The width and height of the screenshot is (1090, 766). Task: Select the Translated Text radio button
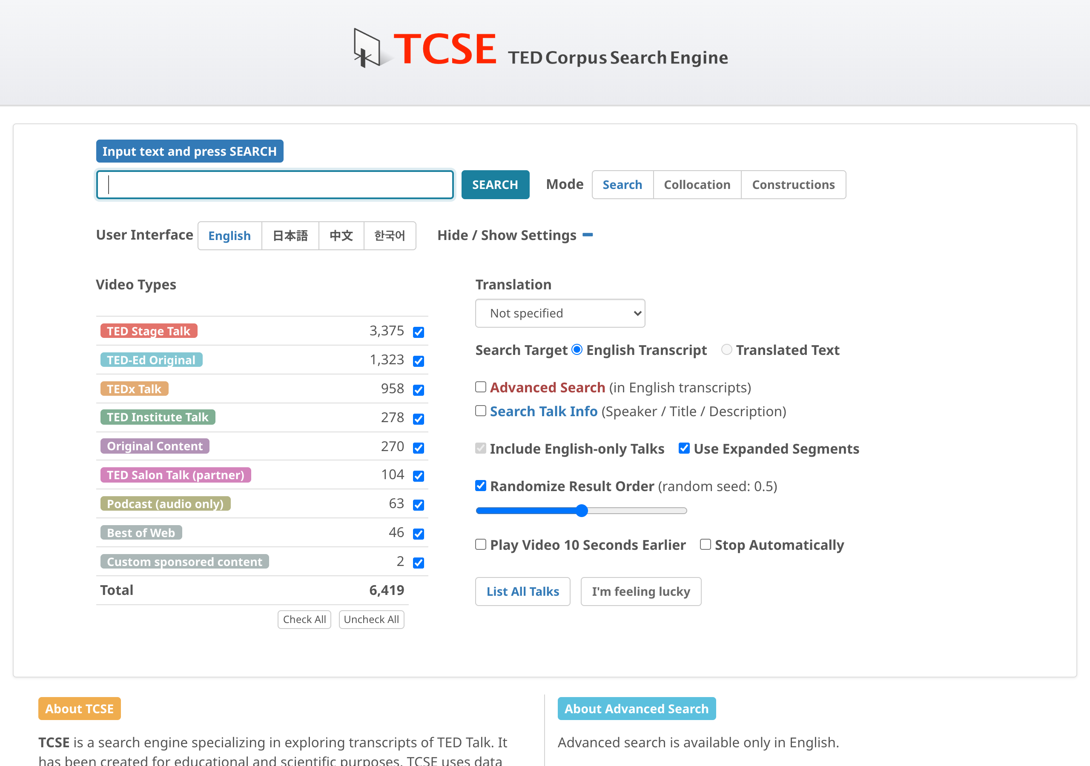(726, 349)
